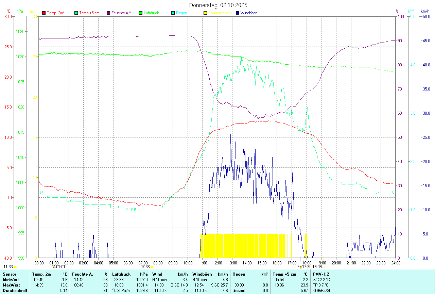Click the purple Feuchte A. legend square
The height and width of the screenshot is (294, 435).
[x=108, y=13]
